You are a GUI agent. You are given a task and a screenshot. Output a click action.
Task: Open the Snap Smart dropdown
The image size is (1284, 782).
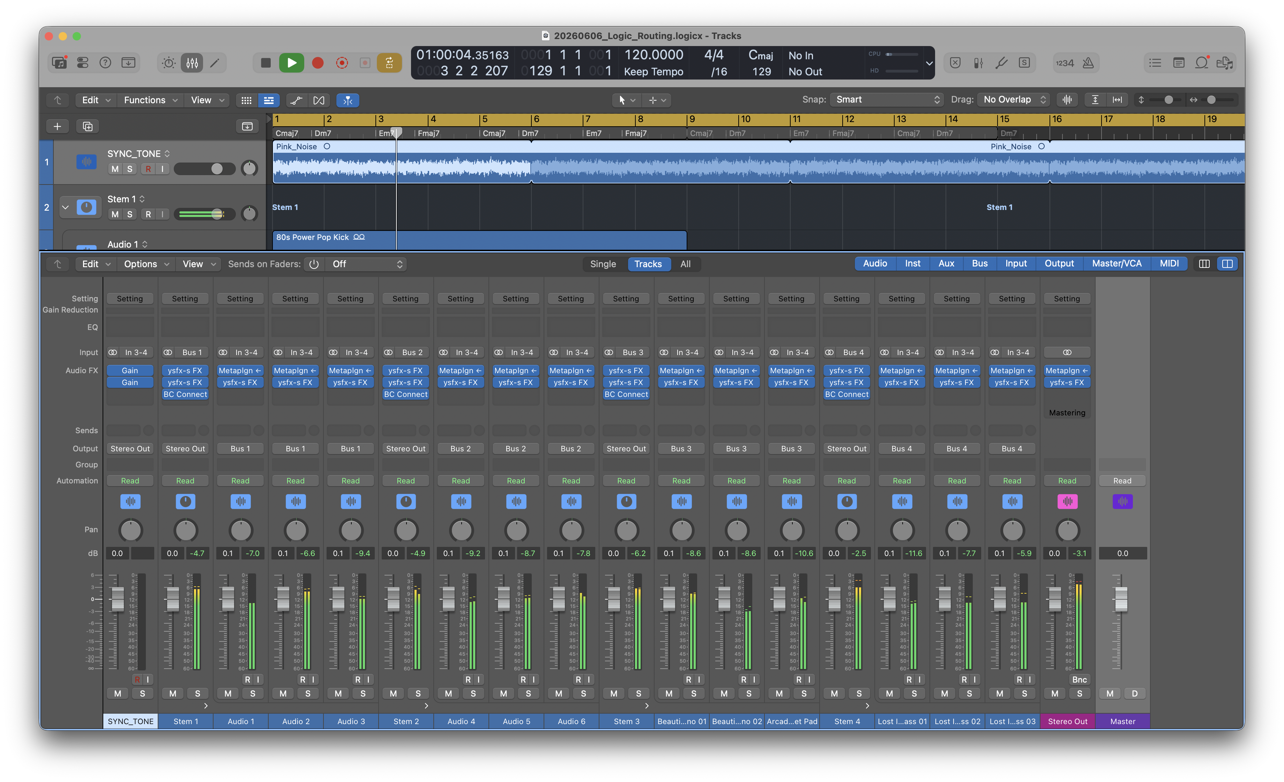pyautogui.click(x=886, y=99)
